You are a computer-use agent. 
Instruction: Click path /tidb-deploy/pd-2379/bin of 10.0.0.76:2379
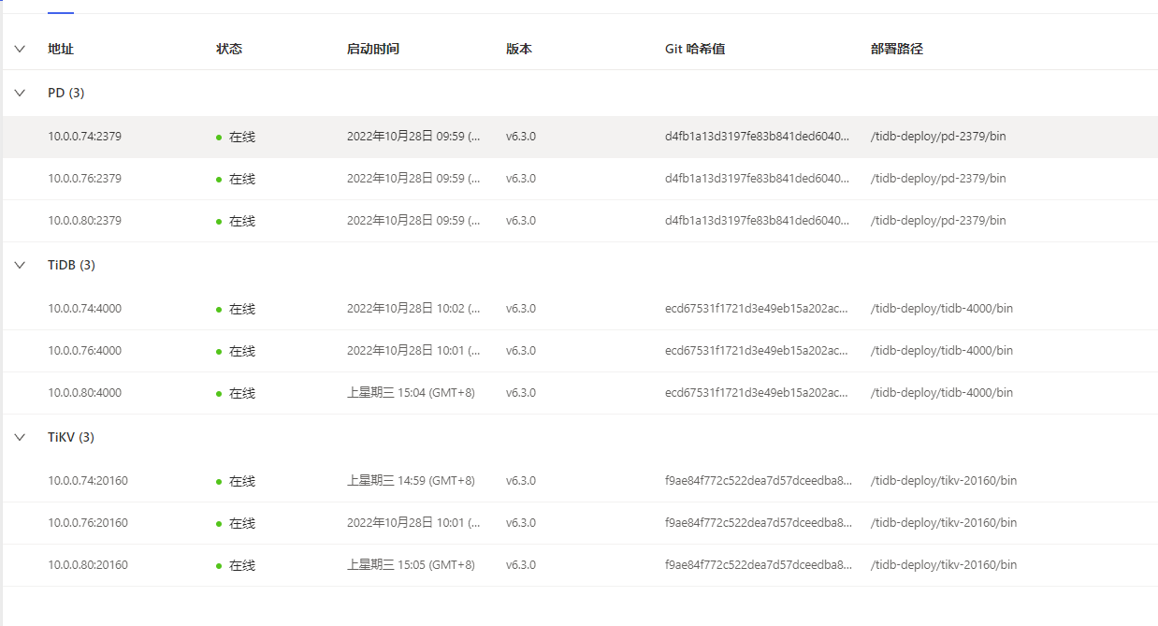[938, 179]
